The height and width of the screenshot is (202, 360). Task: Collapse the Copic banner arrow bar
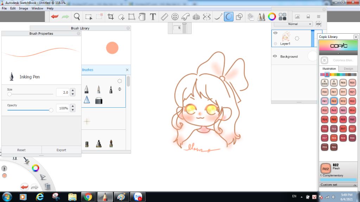pos(338,53)
